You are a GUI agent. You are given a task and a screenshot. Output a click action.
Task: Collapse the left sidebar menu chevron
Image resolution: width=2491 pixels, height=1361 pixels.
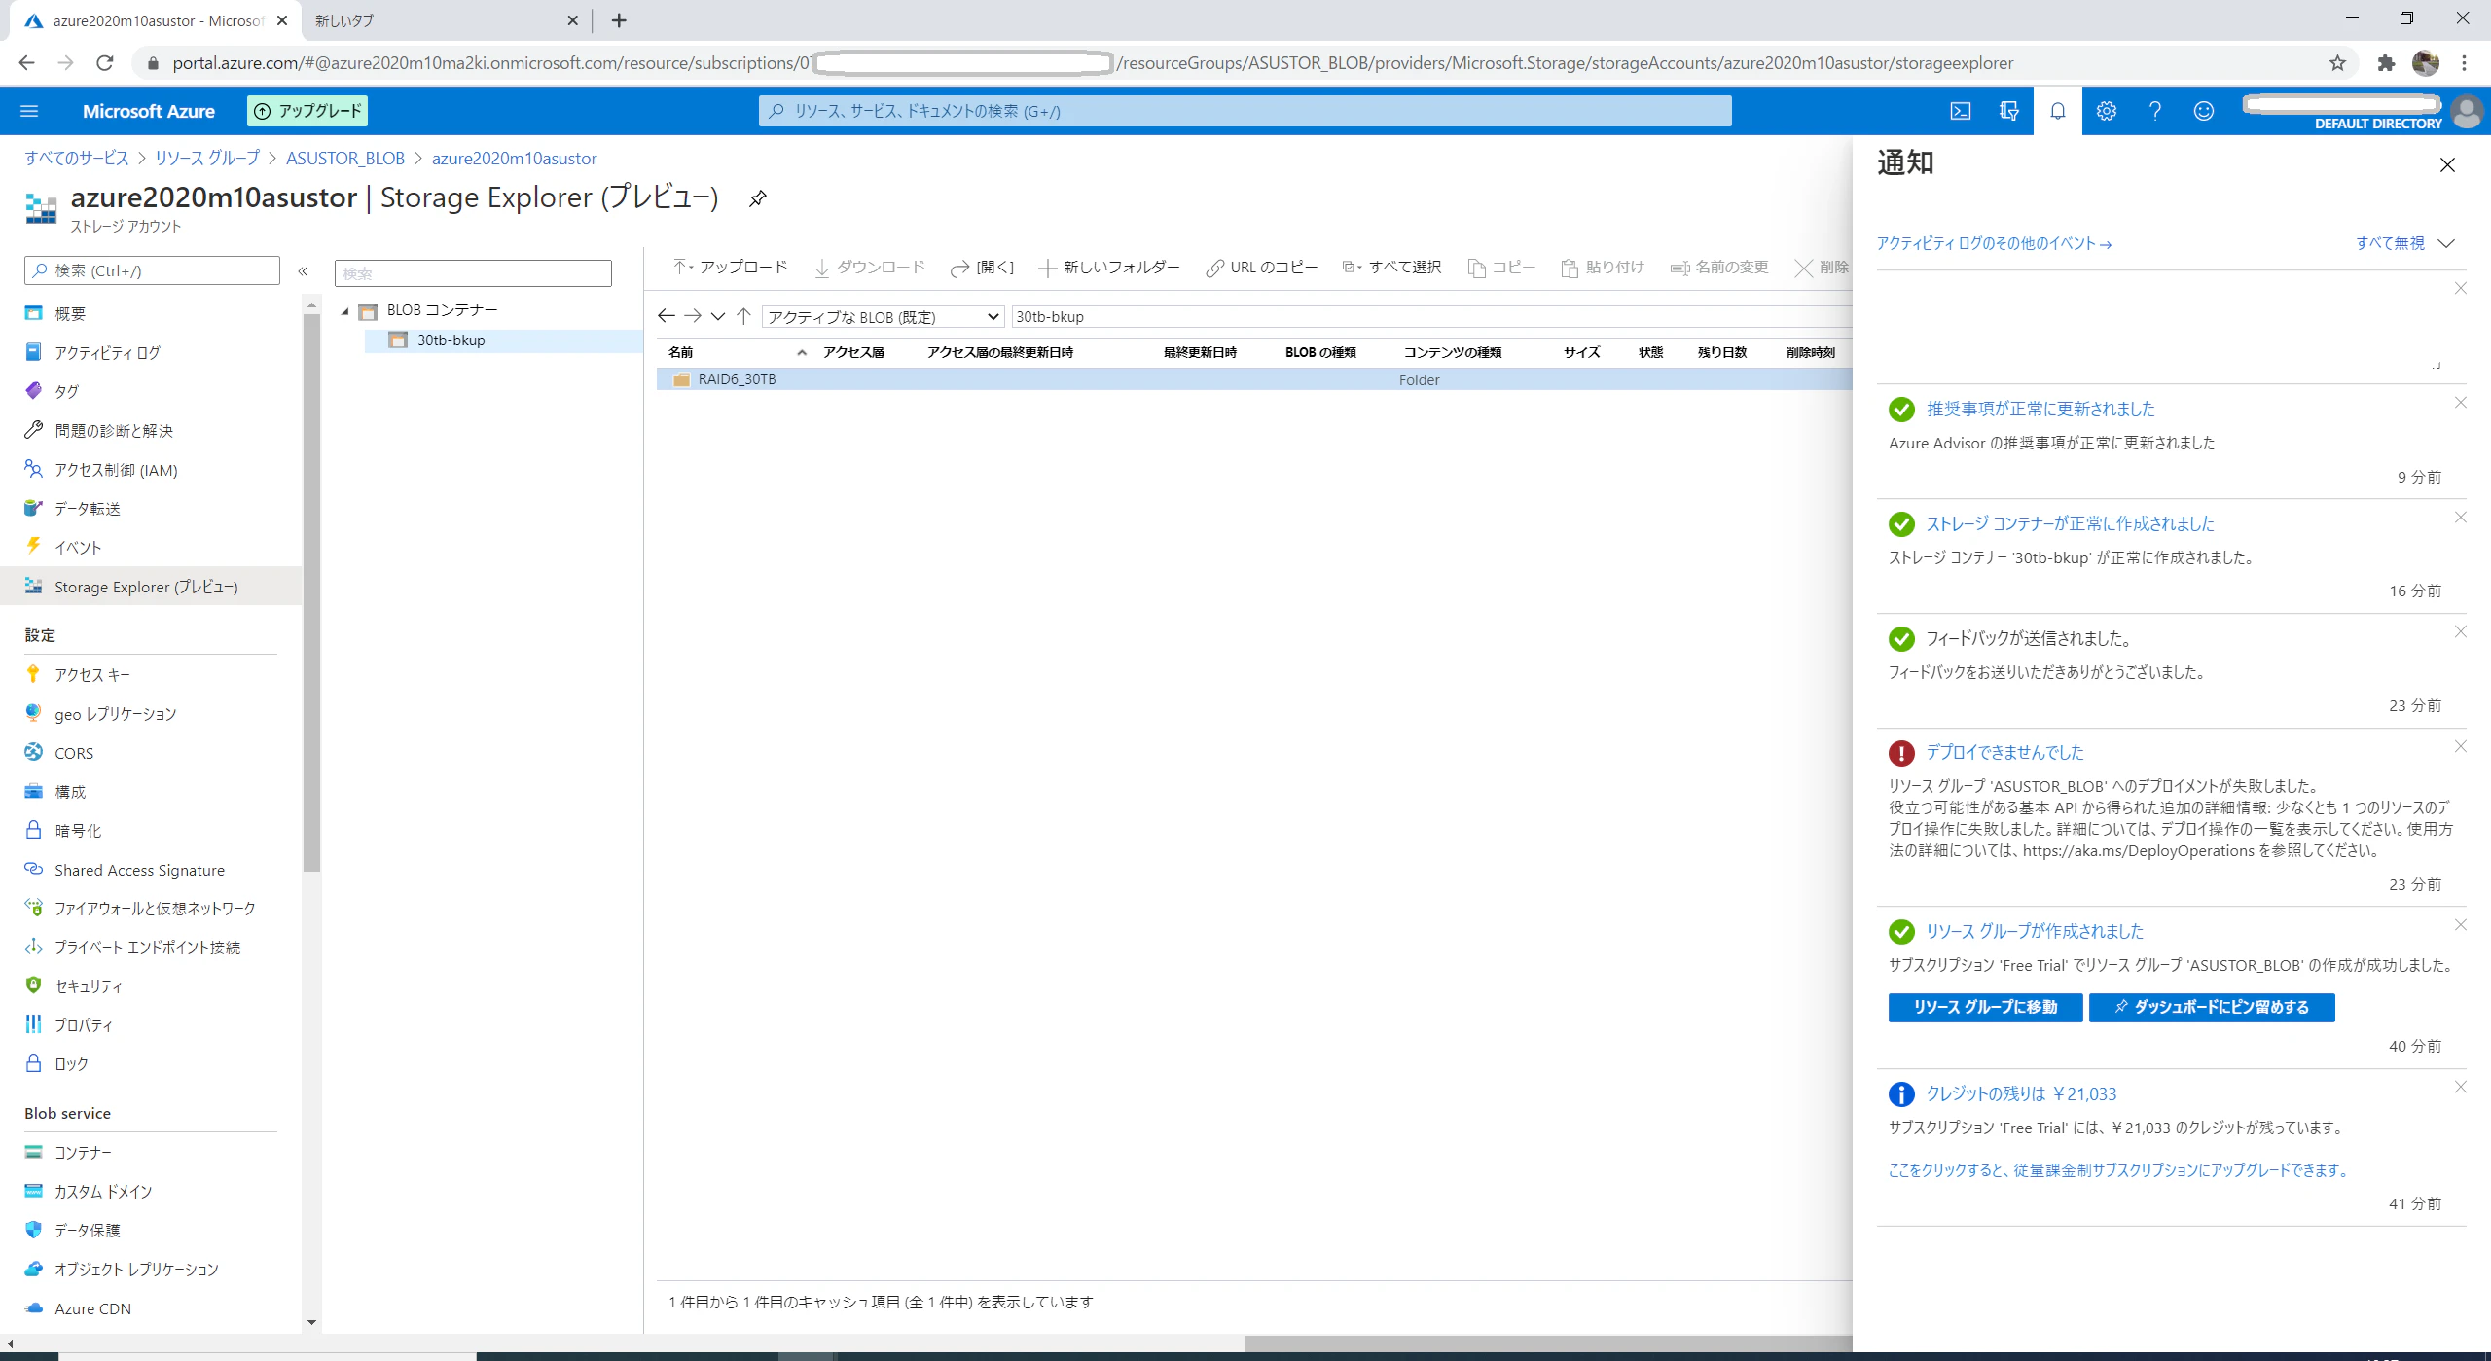tap(303, 271)
